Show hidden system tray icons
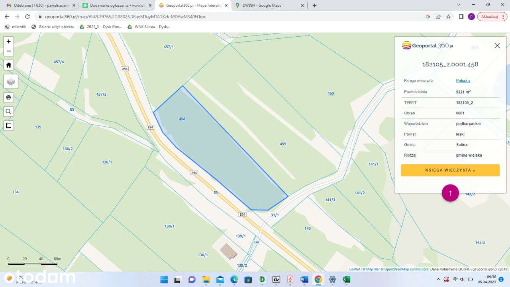The height and width of the screenshot is (287, 510). click(x=439, y=279)
